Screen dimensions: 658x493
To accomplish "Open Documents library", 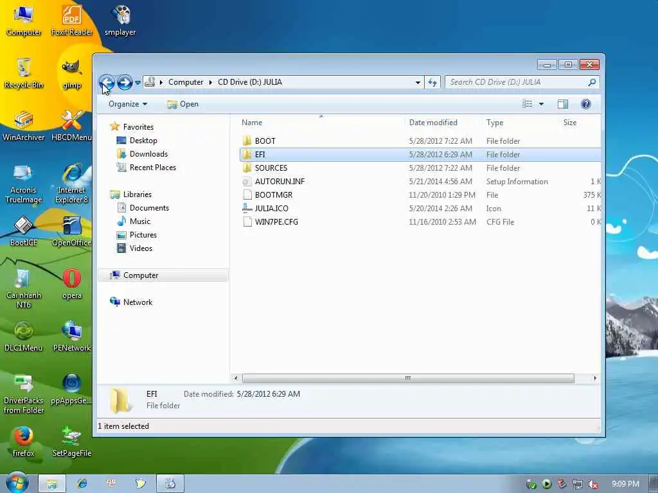I will (x=149, y=207).
